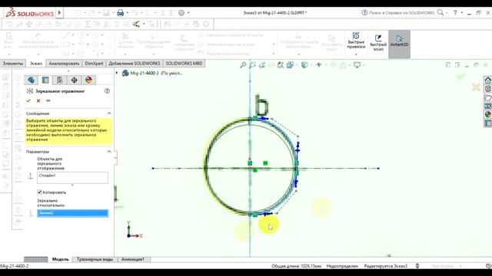The width and height of the screenshot is (492, 276).
Task: Open the Print dropdown arrow
Action: click(x=127, y=13)
